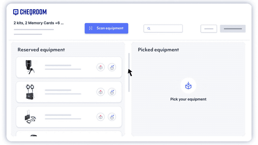The height and width of the screenshot is (145, 258).
Task: Click the Pick your equipment box icon
Action: pos(188,86)
